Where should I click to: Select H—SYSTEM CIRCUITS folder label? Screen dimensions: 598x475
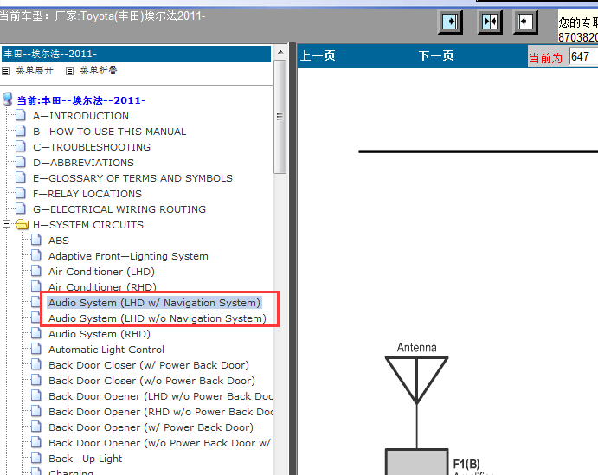[x=88, y=225]
